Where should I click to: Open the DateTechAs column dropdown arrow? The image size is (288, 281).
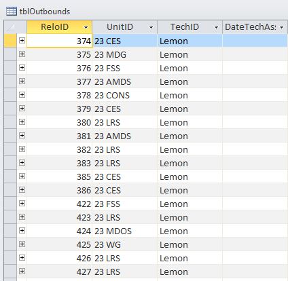pyautogui.click(x=282, y=27)
